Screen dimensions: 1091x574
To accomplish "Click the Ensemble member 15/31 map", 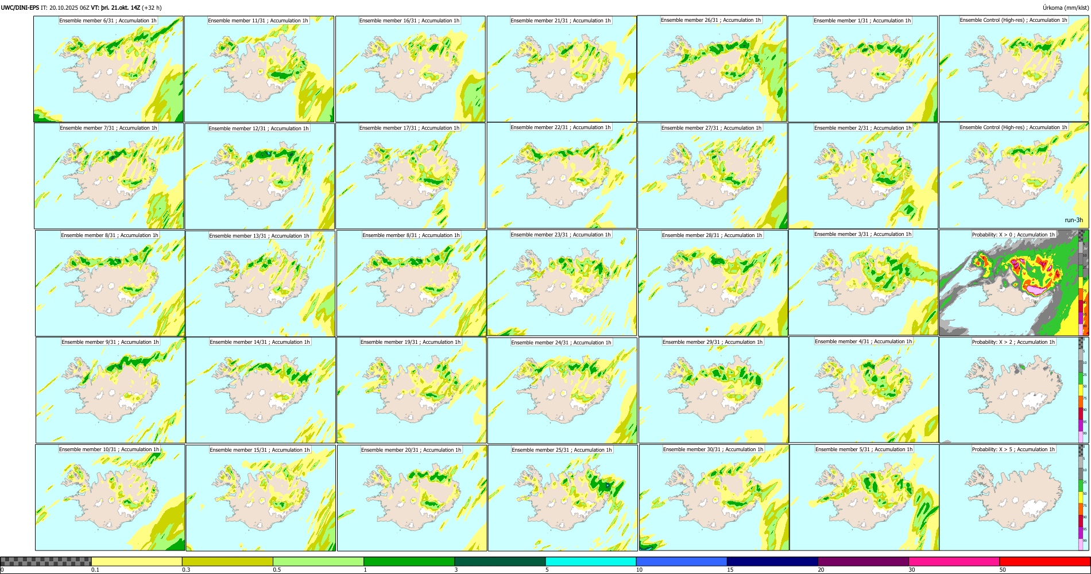I will coord(261,498).
